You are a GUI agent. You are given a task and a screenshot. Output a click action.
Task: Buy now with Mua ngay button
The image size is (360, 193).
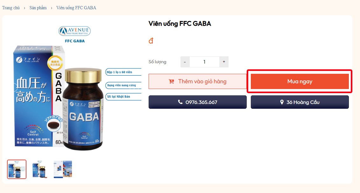click(x=300, y=81)
